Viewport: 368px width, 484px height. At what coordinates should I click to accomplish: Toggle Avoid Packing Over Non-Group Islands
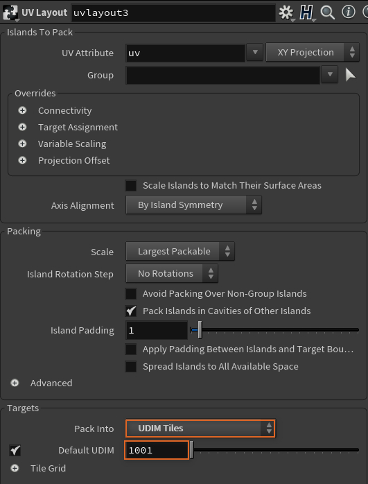coord(131,293)
